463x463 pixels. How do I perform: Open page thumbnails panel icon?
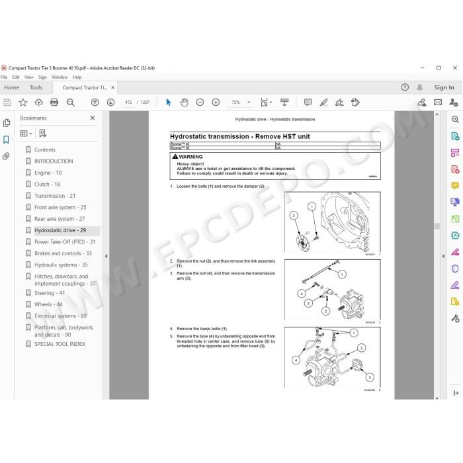pos(7,123)
